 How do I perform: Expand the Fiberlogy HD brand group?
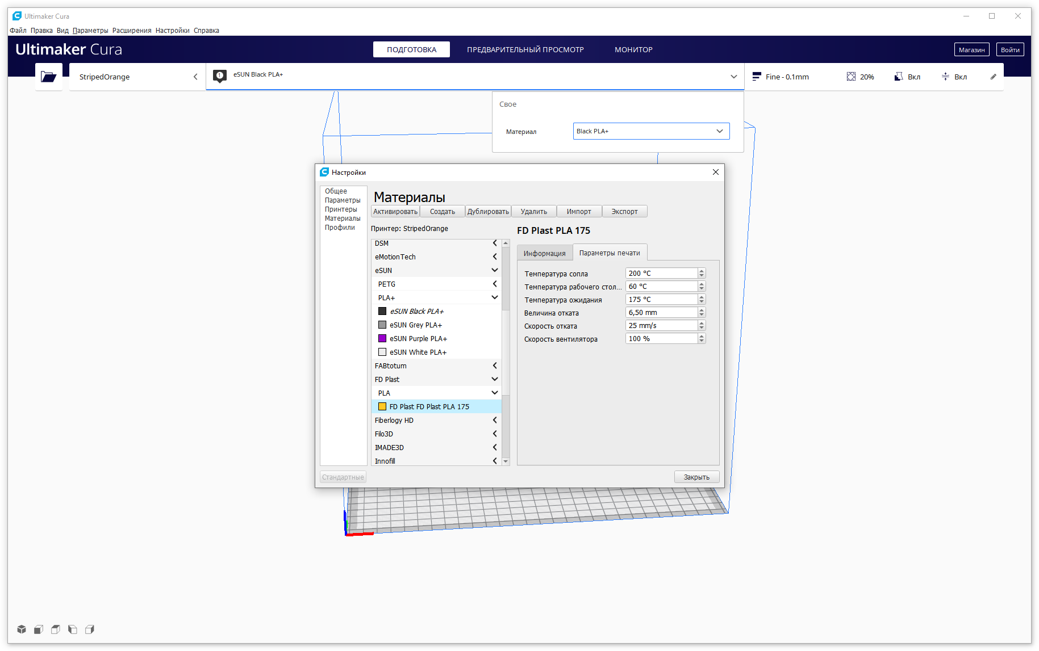coord(495,420)
